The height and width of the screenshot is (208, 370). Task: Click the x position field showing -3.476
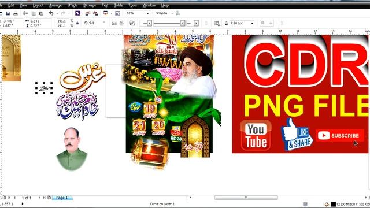tap(12, 21)
